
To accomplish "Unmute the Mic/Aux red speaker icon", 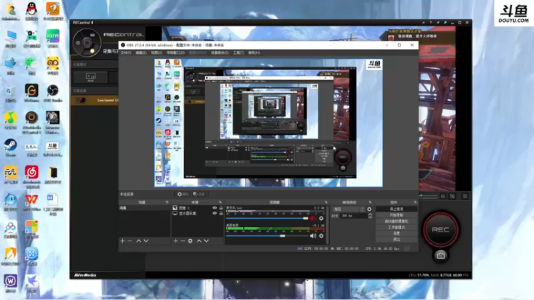I will (313, 218).
